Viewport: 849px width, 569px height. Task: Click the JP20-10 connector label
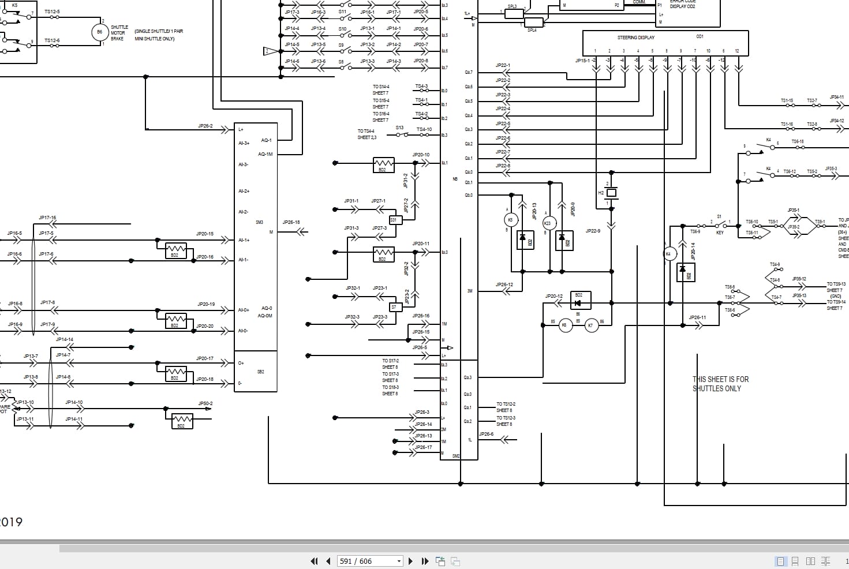point(421,155)
